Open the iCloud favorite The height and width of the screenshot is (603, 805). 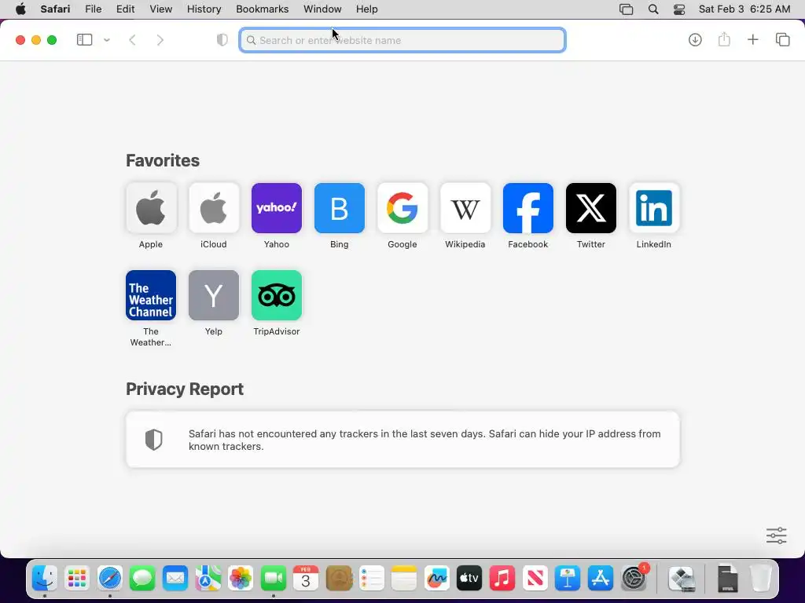214,208
